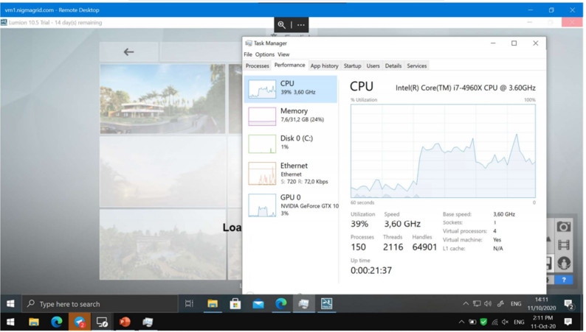Viewport: 586px width, 332px height.
Task: Open Microsoft Store in the remote taskbar
Action: tap(236, 305)
